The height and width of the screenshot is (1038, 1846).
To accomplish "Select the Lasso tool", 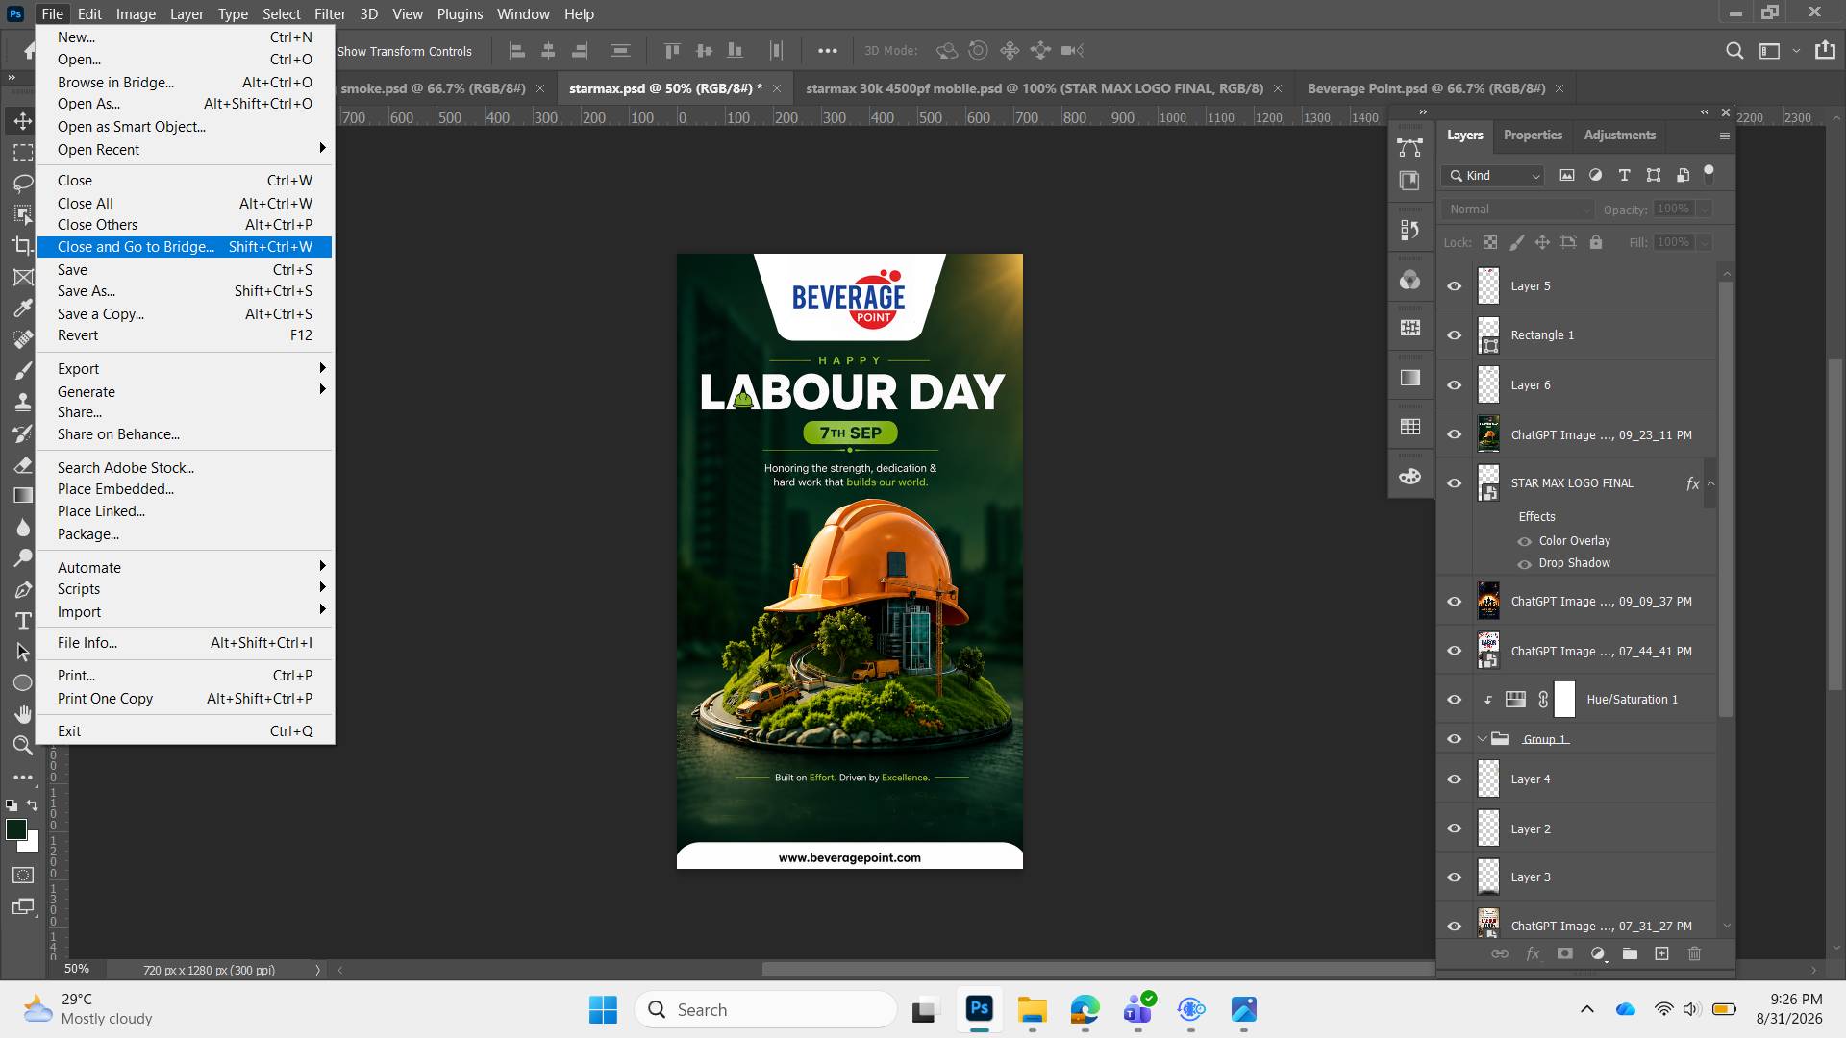I will (22, 184).
